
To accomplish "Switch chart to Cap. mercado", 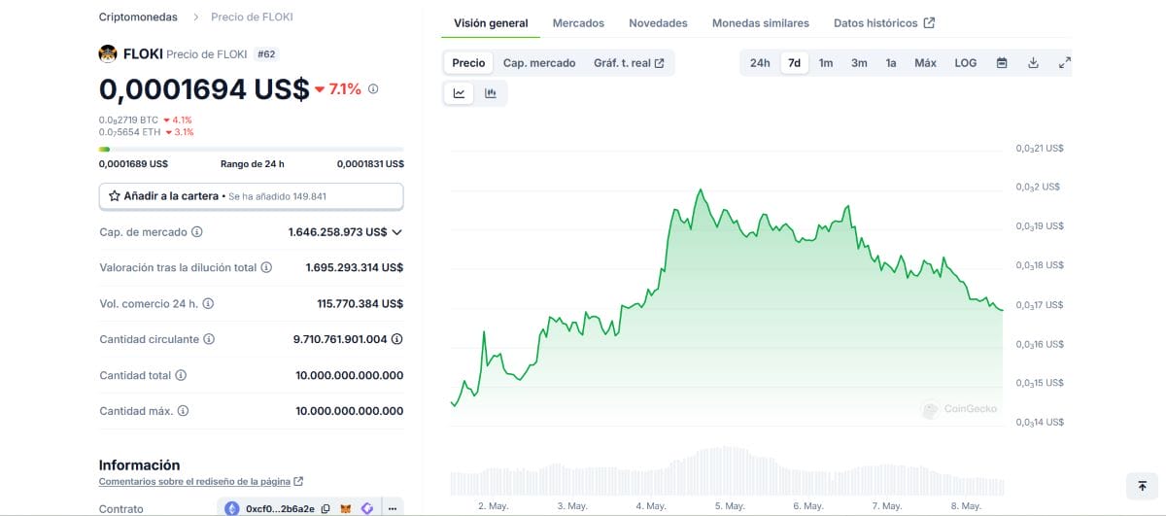I will [x=538, y=63].
